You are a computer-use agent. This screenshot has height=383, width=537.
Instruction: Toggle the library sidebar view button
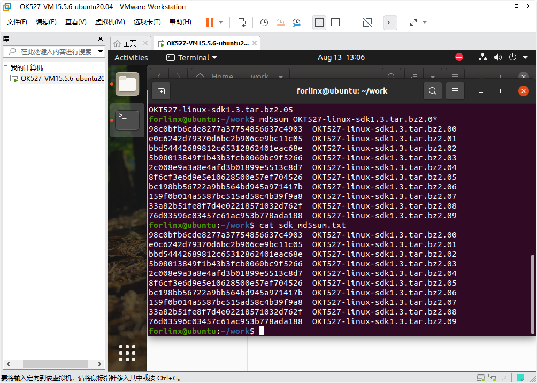coord(319,22)
